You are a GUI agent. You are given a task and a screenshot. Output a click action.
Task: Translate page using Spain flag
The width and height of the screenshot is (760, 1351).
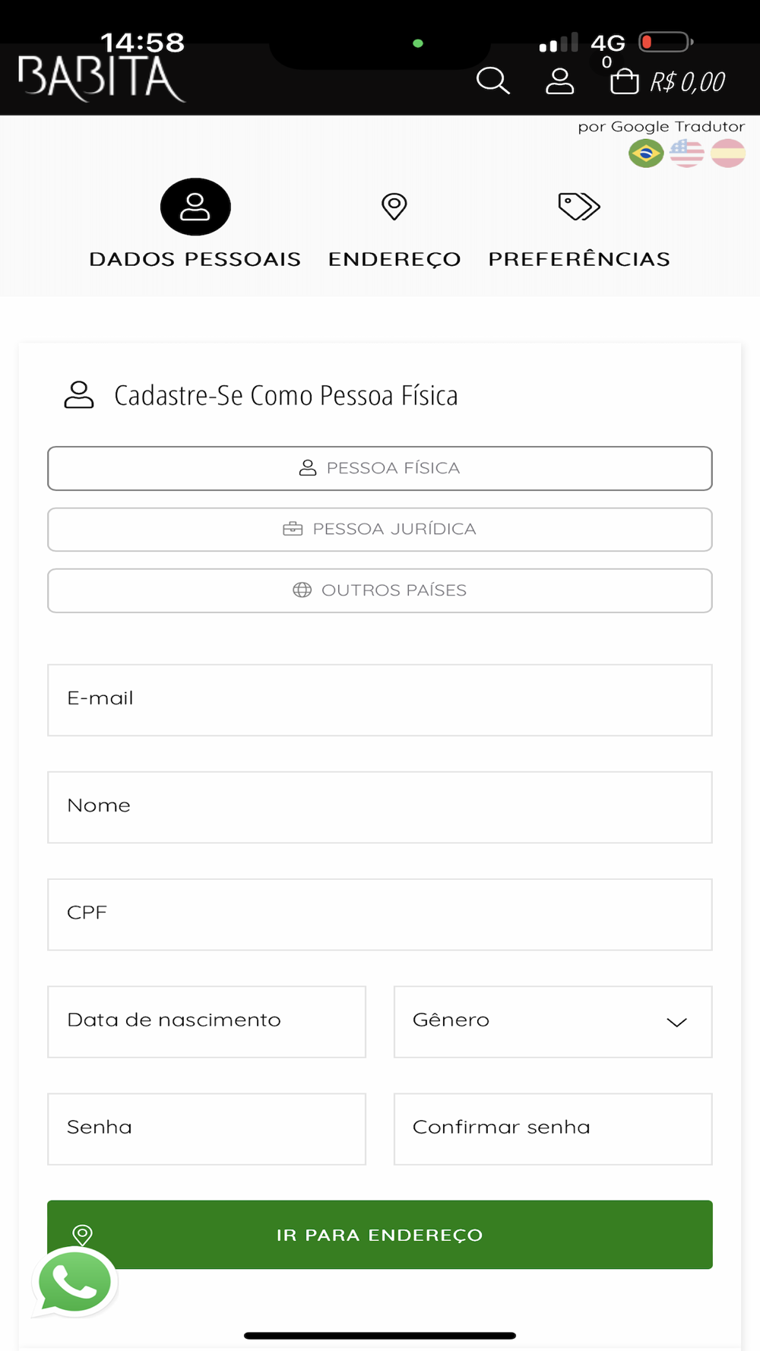(728, 153)
